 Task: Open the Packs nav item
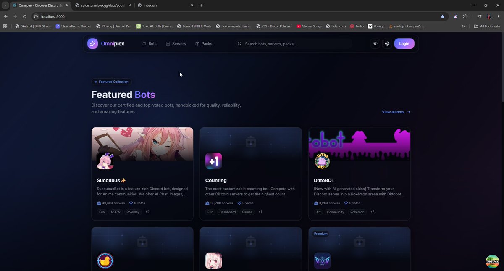pyautogui.click(x=204, y=44)
